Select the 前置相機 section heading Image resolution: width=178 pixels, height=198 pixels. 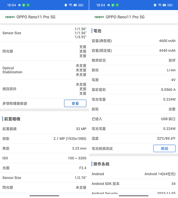(x=12, y=119)
